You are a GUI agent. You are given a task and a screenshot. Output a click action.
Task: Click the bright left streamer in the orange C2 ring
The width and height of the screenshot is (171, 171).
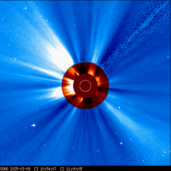click(x=68, y=85)
